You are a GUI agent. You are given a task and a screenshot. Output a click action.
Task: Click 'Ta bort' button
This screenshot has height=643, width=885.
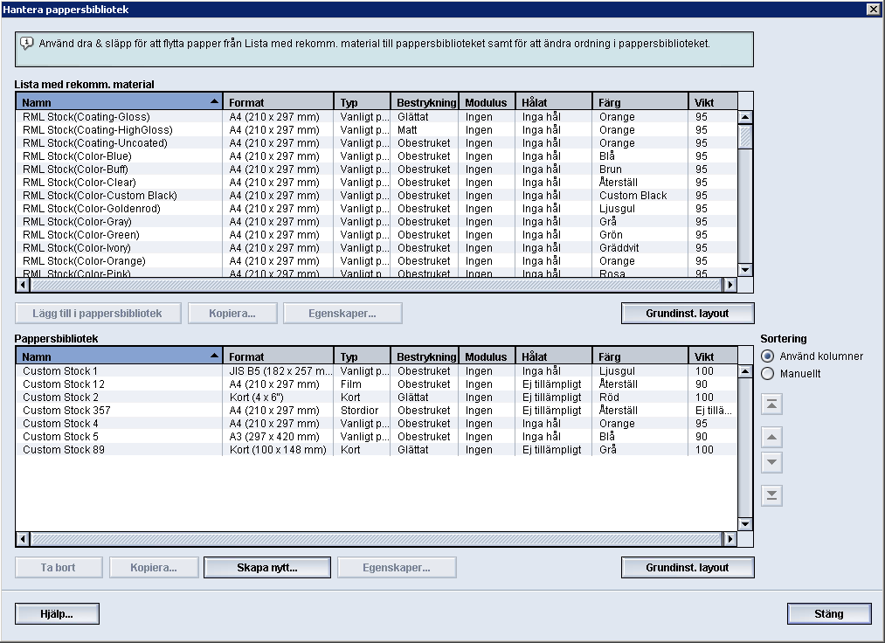pos(59,567)
